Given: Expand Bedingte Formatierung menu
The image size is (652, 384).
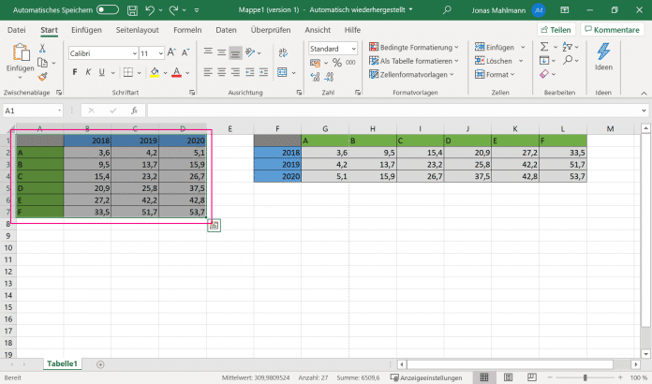Looking at the screenshot, I should click(415, 47).
